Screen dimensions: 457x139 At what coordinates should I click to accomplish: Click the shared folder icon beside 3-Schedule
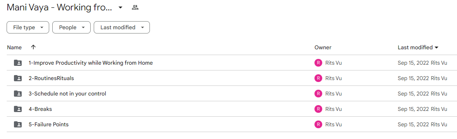pos(18,94)
